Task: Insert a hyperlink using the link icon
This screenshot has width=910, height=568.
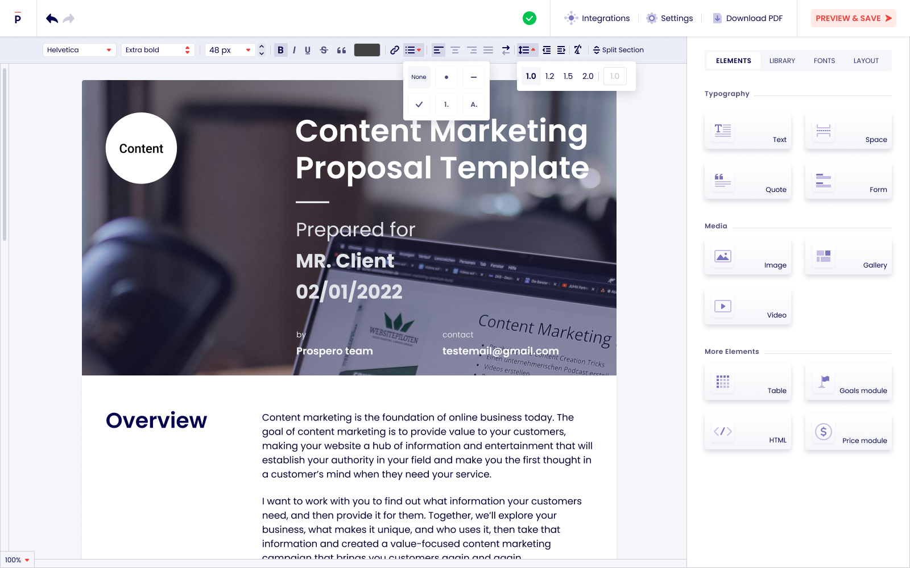Action: (394, 50)
